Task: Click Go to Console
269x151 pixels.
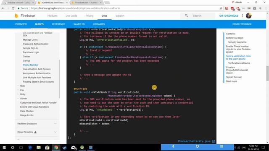Action: [229, 16]
